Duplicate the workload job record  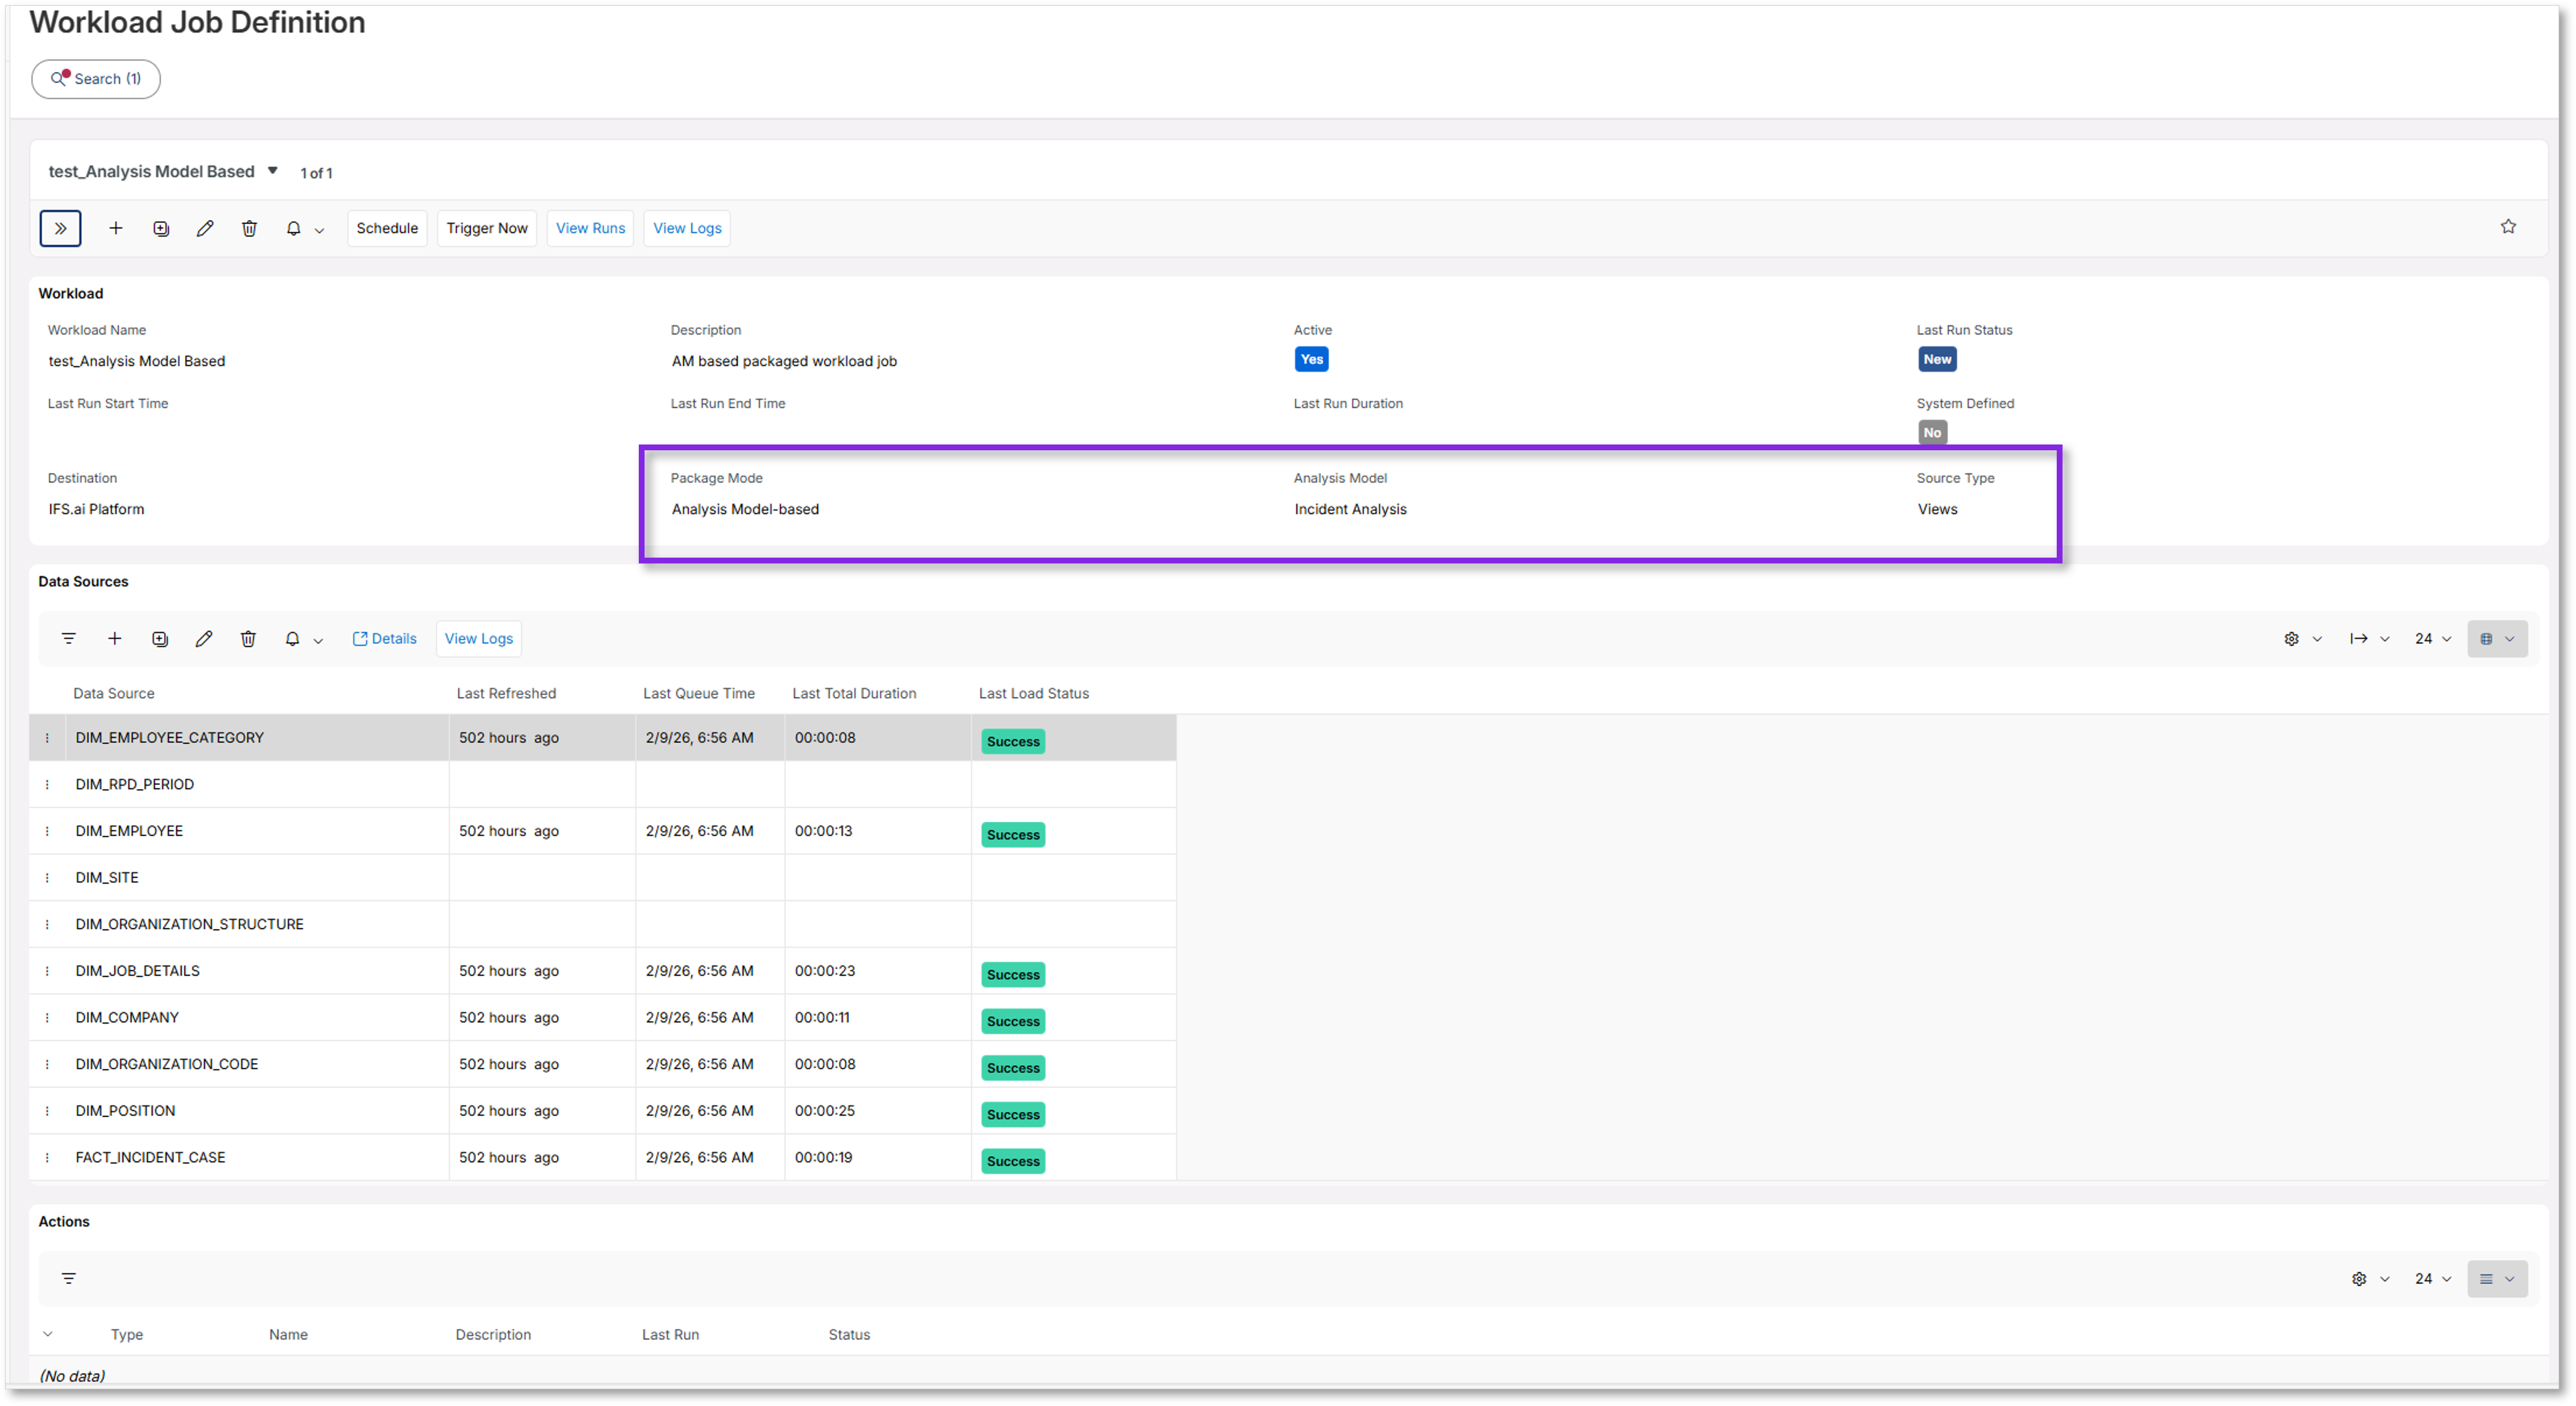[x=161, y=228]
